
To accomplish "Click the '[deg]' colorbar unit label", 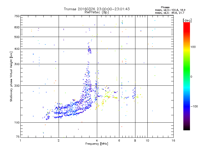I will click(187, 20).
